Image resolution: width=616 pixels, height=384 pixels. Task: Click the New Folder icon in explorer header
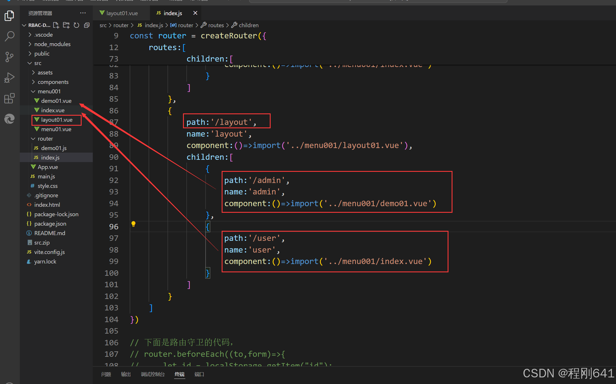(x=66, y=25)
